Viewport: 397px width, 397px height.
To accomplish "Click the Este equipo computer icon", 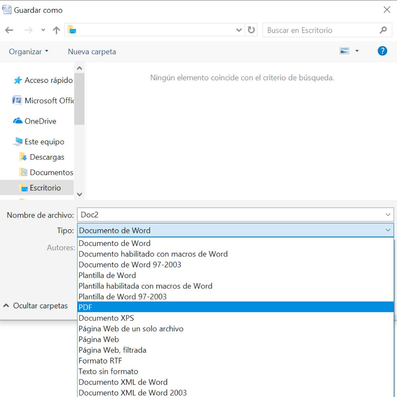I will click(x=18, y=142).
